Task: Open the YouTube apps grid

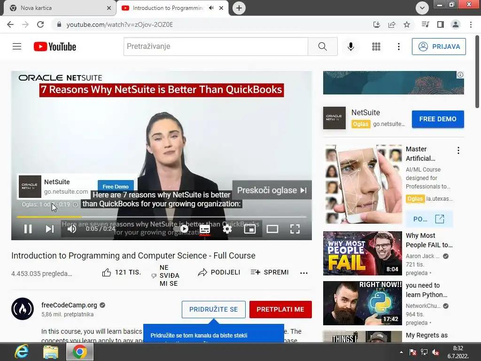Action: [x=376, y=47]
